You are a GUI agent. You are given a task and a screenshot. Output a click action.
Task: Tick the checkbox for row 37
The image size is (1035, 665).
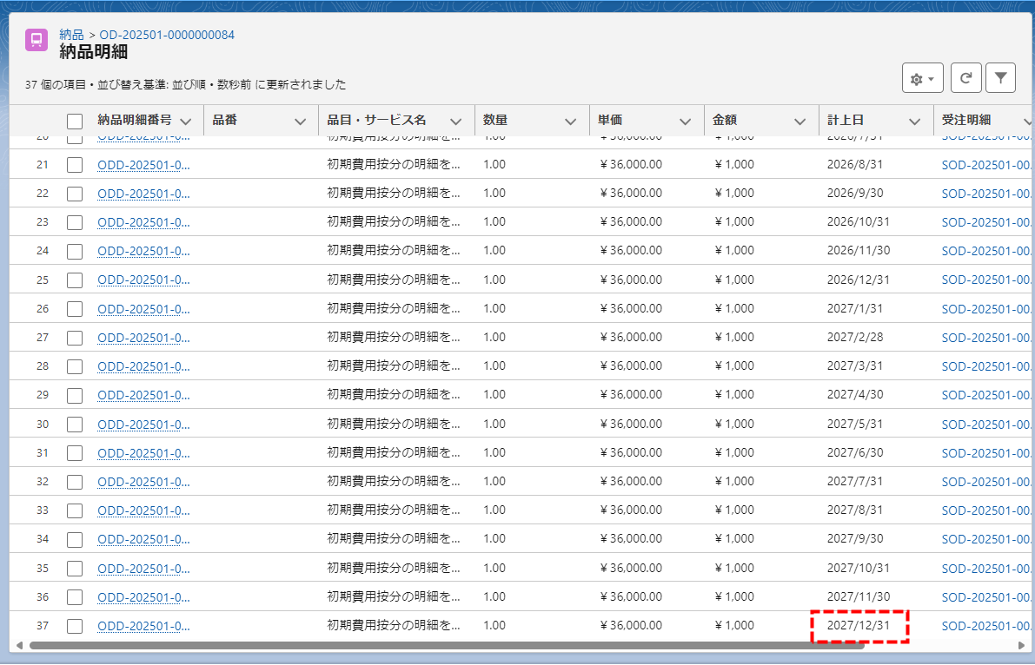(75, 626)
